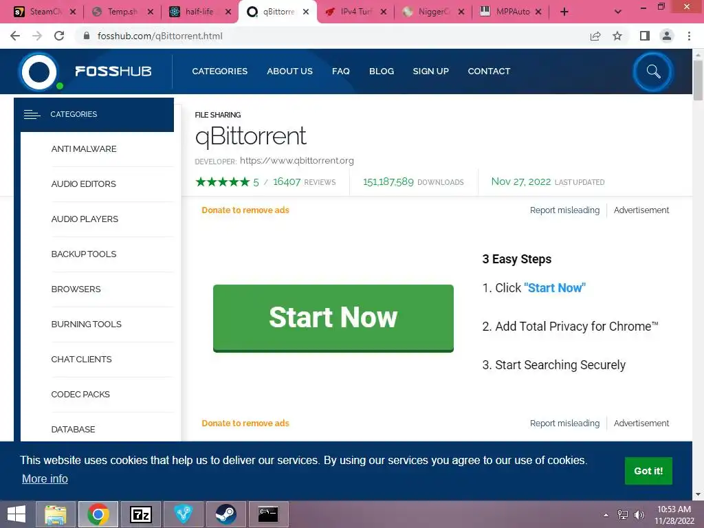704x528 pixels.
Task: Open SIGN UP in the top navigation
Action: (431, 71)
